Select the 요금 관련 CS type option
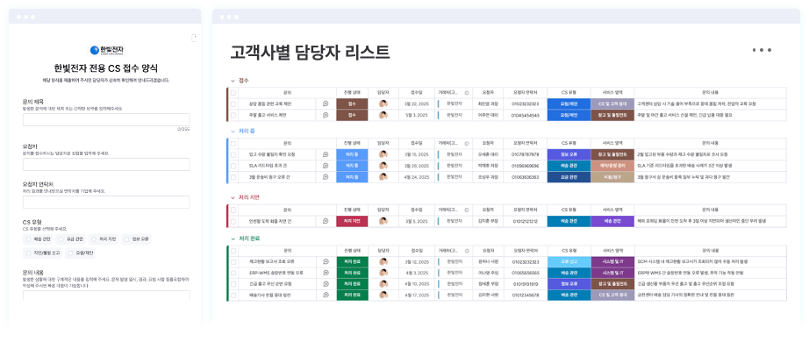 coord(71,239)
